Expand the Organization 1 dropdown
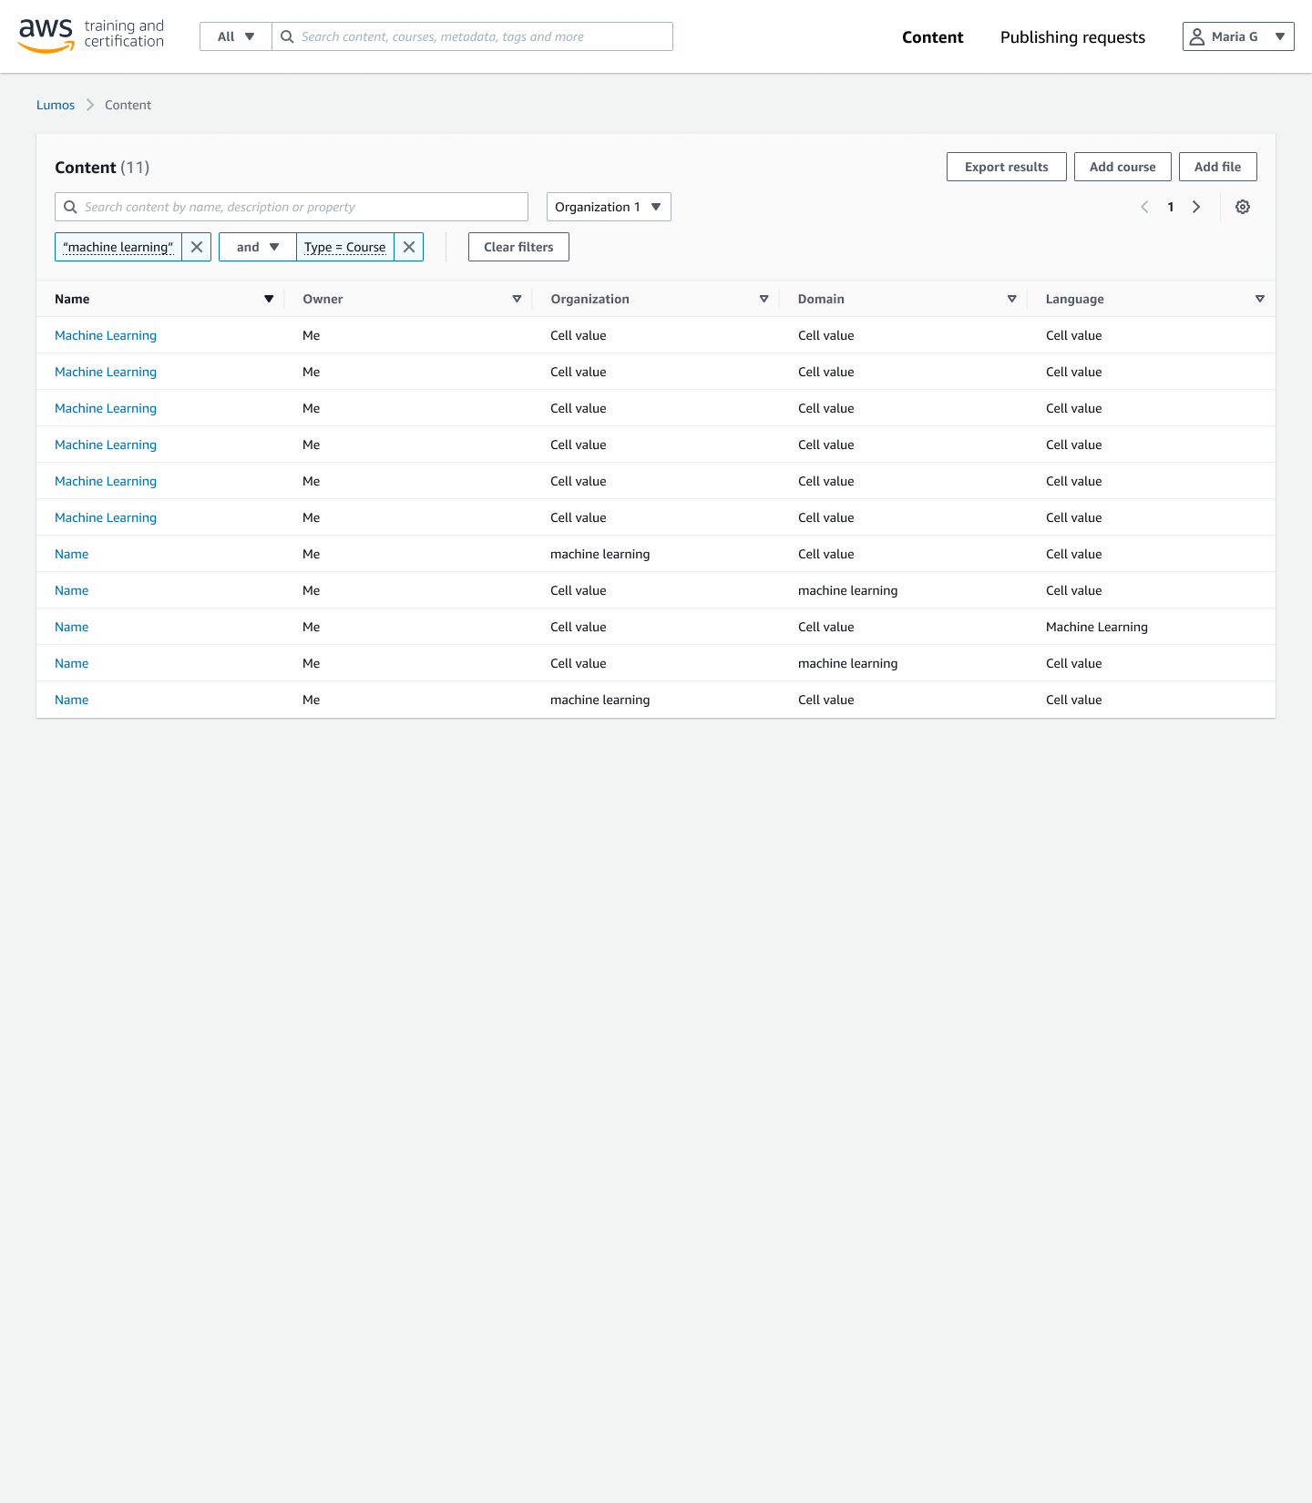The width and height of the screenshot is (1312, 1503). (x=609, y=207)
